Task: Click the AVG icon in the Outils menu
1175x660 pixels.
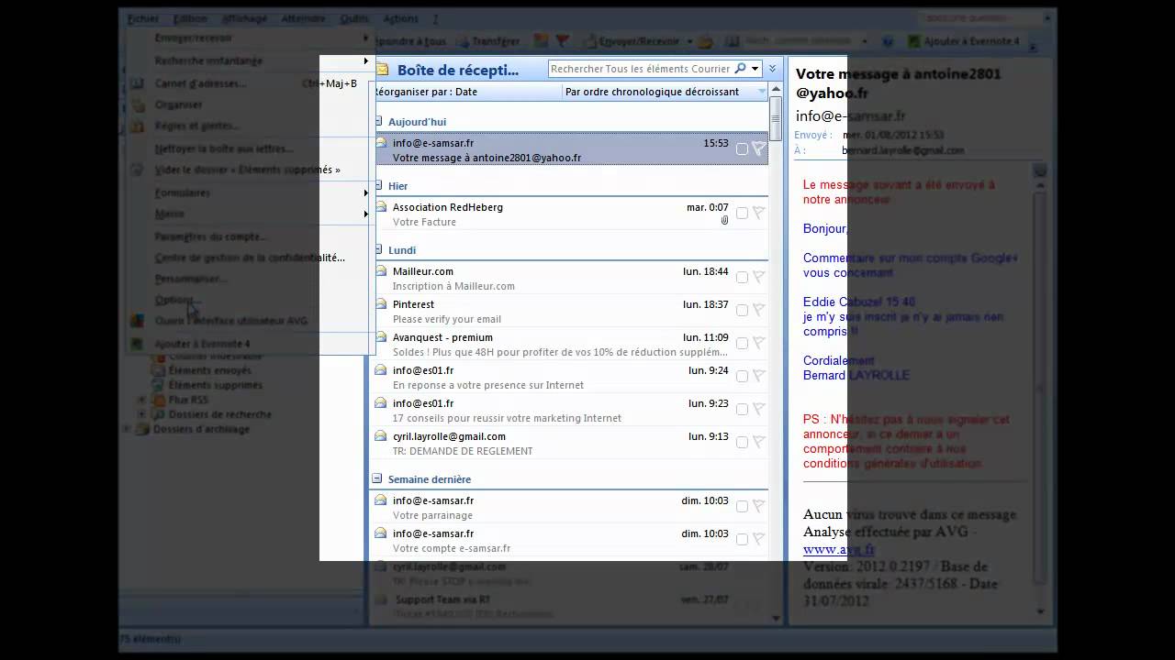Action: tap(138, 321)
